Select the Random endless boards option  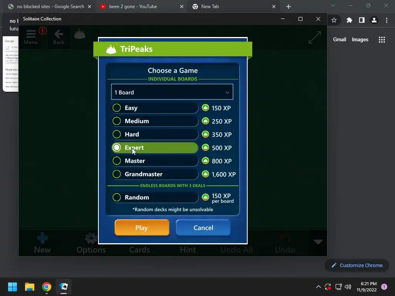[154, 197]
